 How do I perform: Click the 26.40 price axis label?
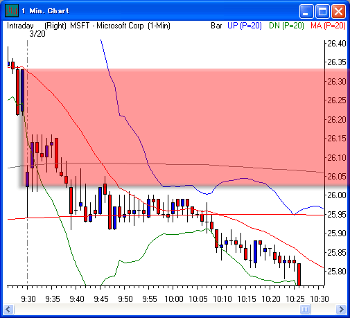(337, 44)
